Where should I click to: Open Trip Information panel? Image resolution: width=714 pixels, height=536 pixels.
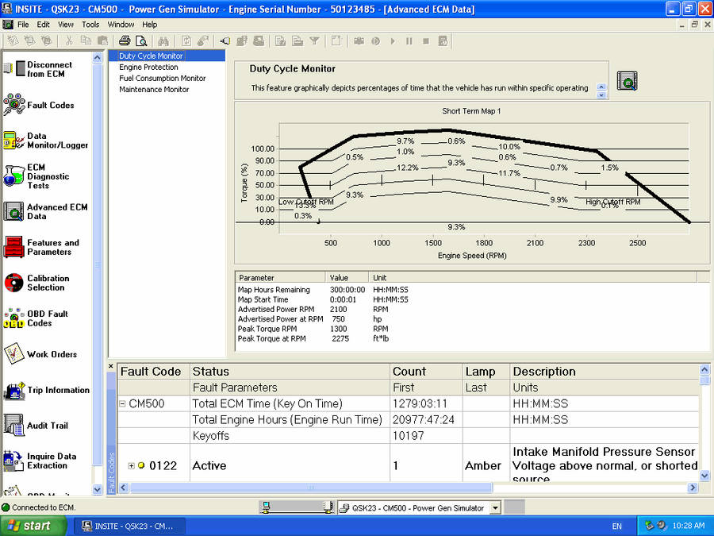[x=58, y=390]
